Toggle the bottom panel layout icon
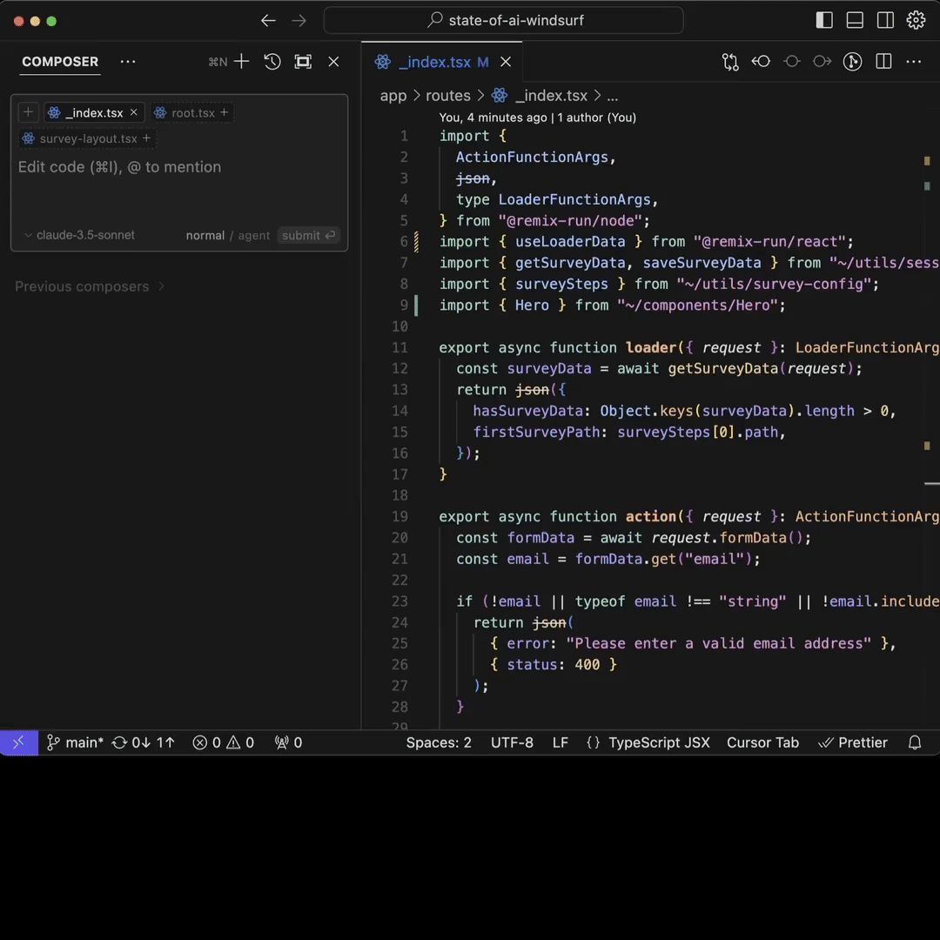This screenshot has height=940, width=940. [x=855, y=20]
